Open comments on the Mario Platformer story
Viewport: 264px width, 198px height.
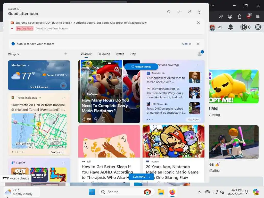(x=103, y=119)
